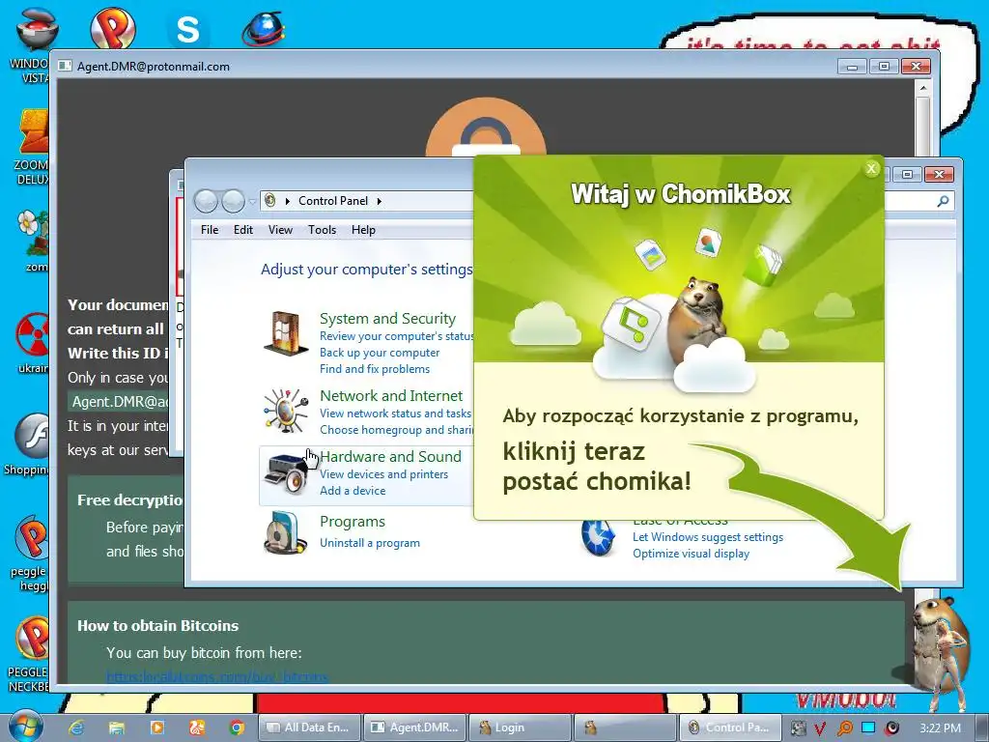Click Back up your computer link
The height and width of the screenshot is (742, 989).
pos(379,353)
